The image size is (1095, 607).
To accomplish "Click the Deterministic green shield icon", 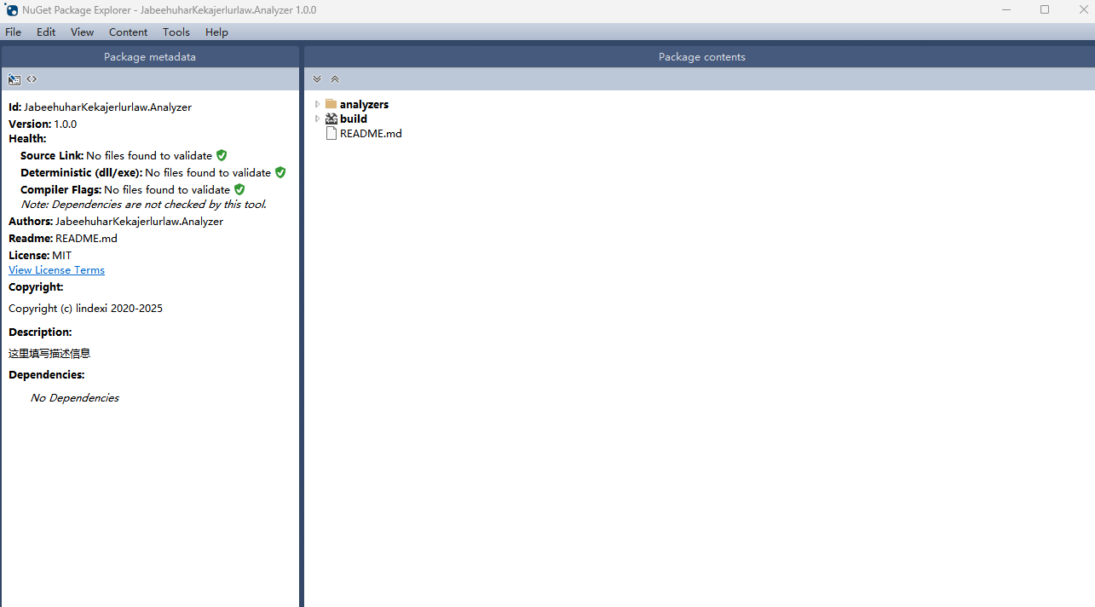I will coord(280,172).
